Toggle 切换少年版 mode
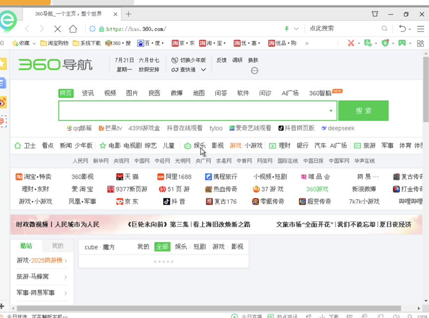Screen dimensions: 429x318 coord(188,60)
